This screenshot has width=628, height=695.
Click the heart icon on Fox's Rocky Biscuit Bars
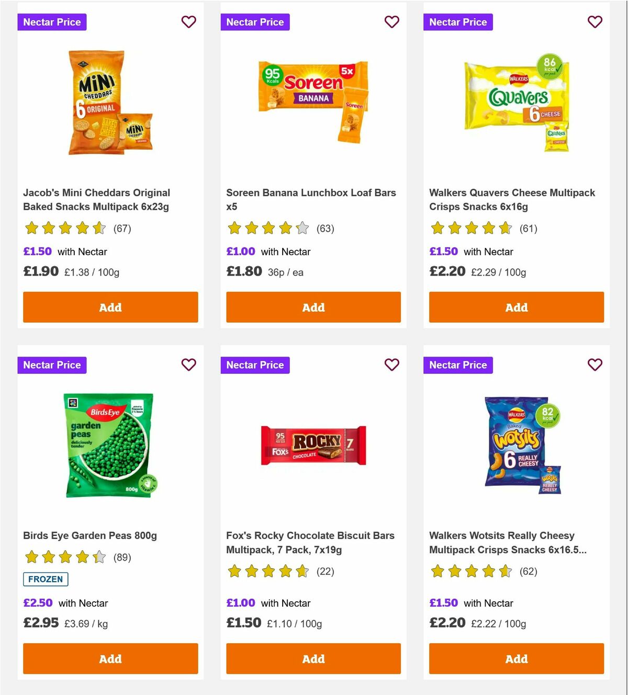click(x=391, y=364)
